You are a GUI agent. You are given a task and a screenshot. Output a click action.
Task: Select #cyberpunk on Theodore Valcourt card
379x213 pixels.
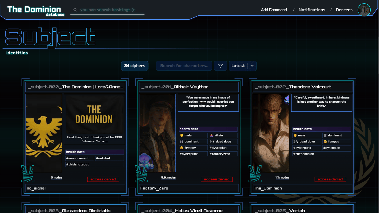click(x=307, y=148)
